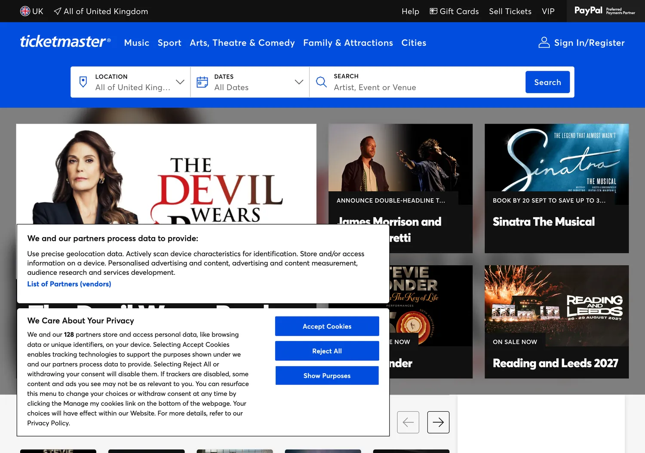Click Sinatra The Musical title
Image resolution: width=645 pixels, height=453 pixels.
tap(544, 222)
